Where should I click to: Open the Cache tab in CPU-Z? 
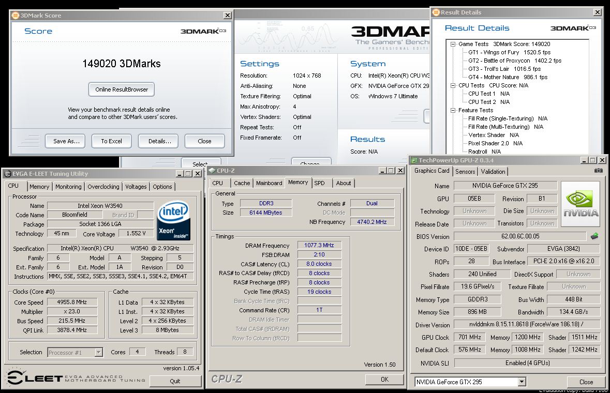click(242, 183)
